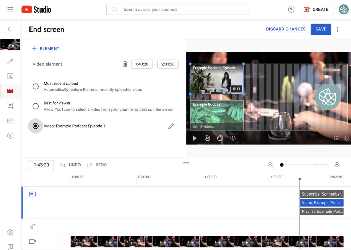
Task: Save the end screen changes
Action: (321, 29)
